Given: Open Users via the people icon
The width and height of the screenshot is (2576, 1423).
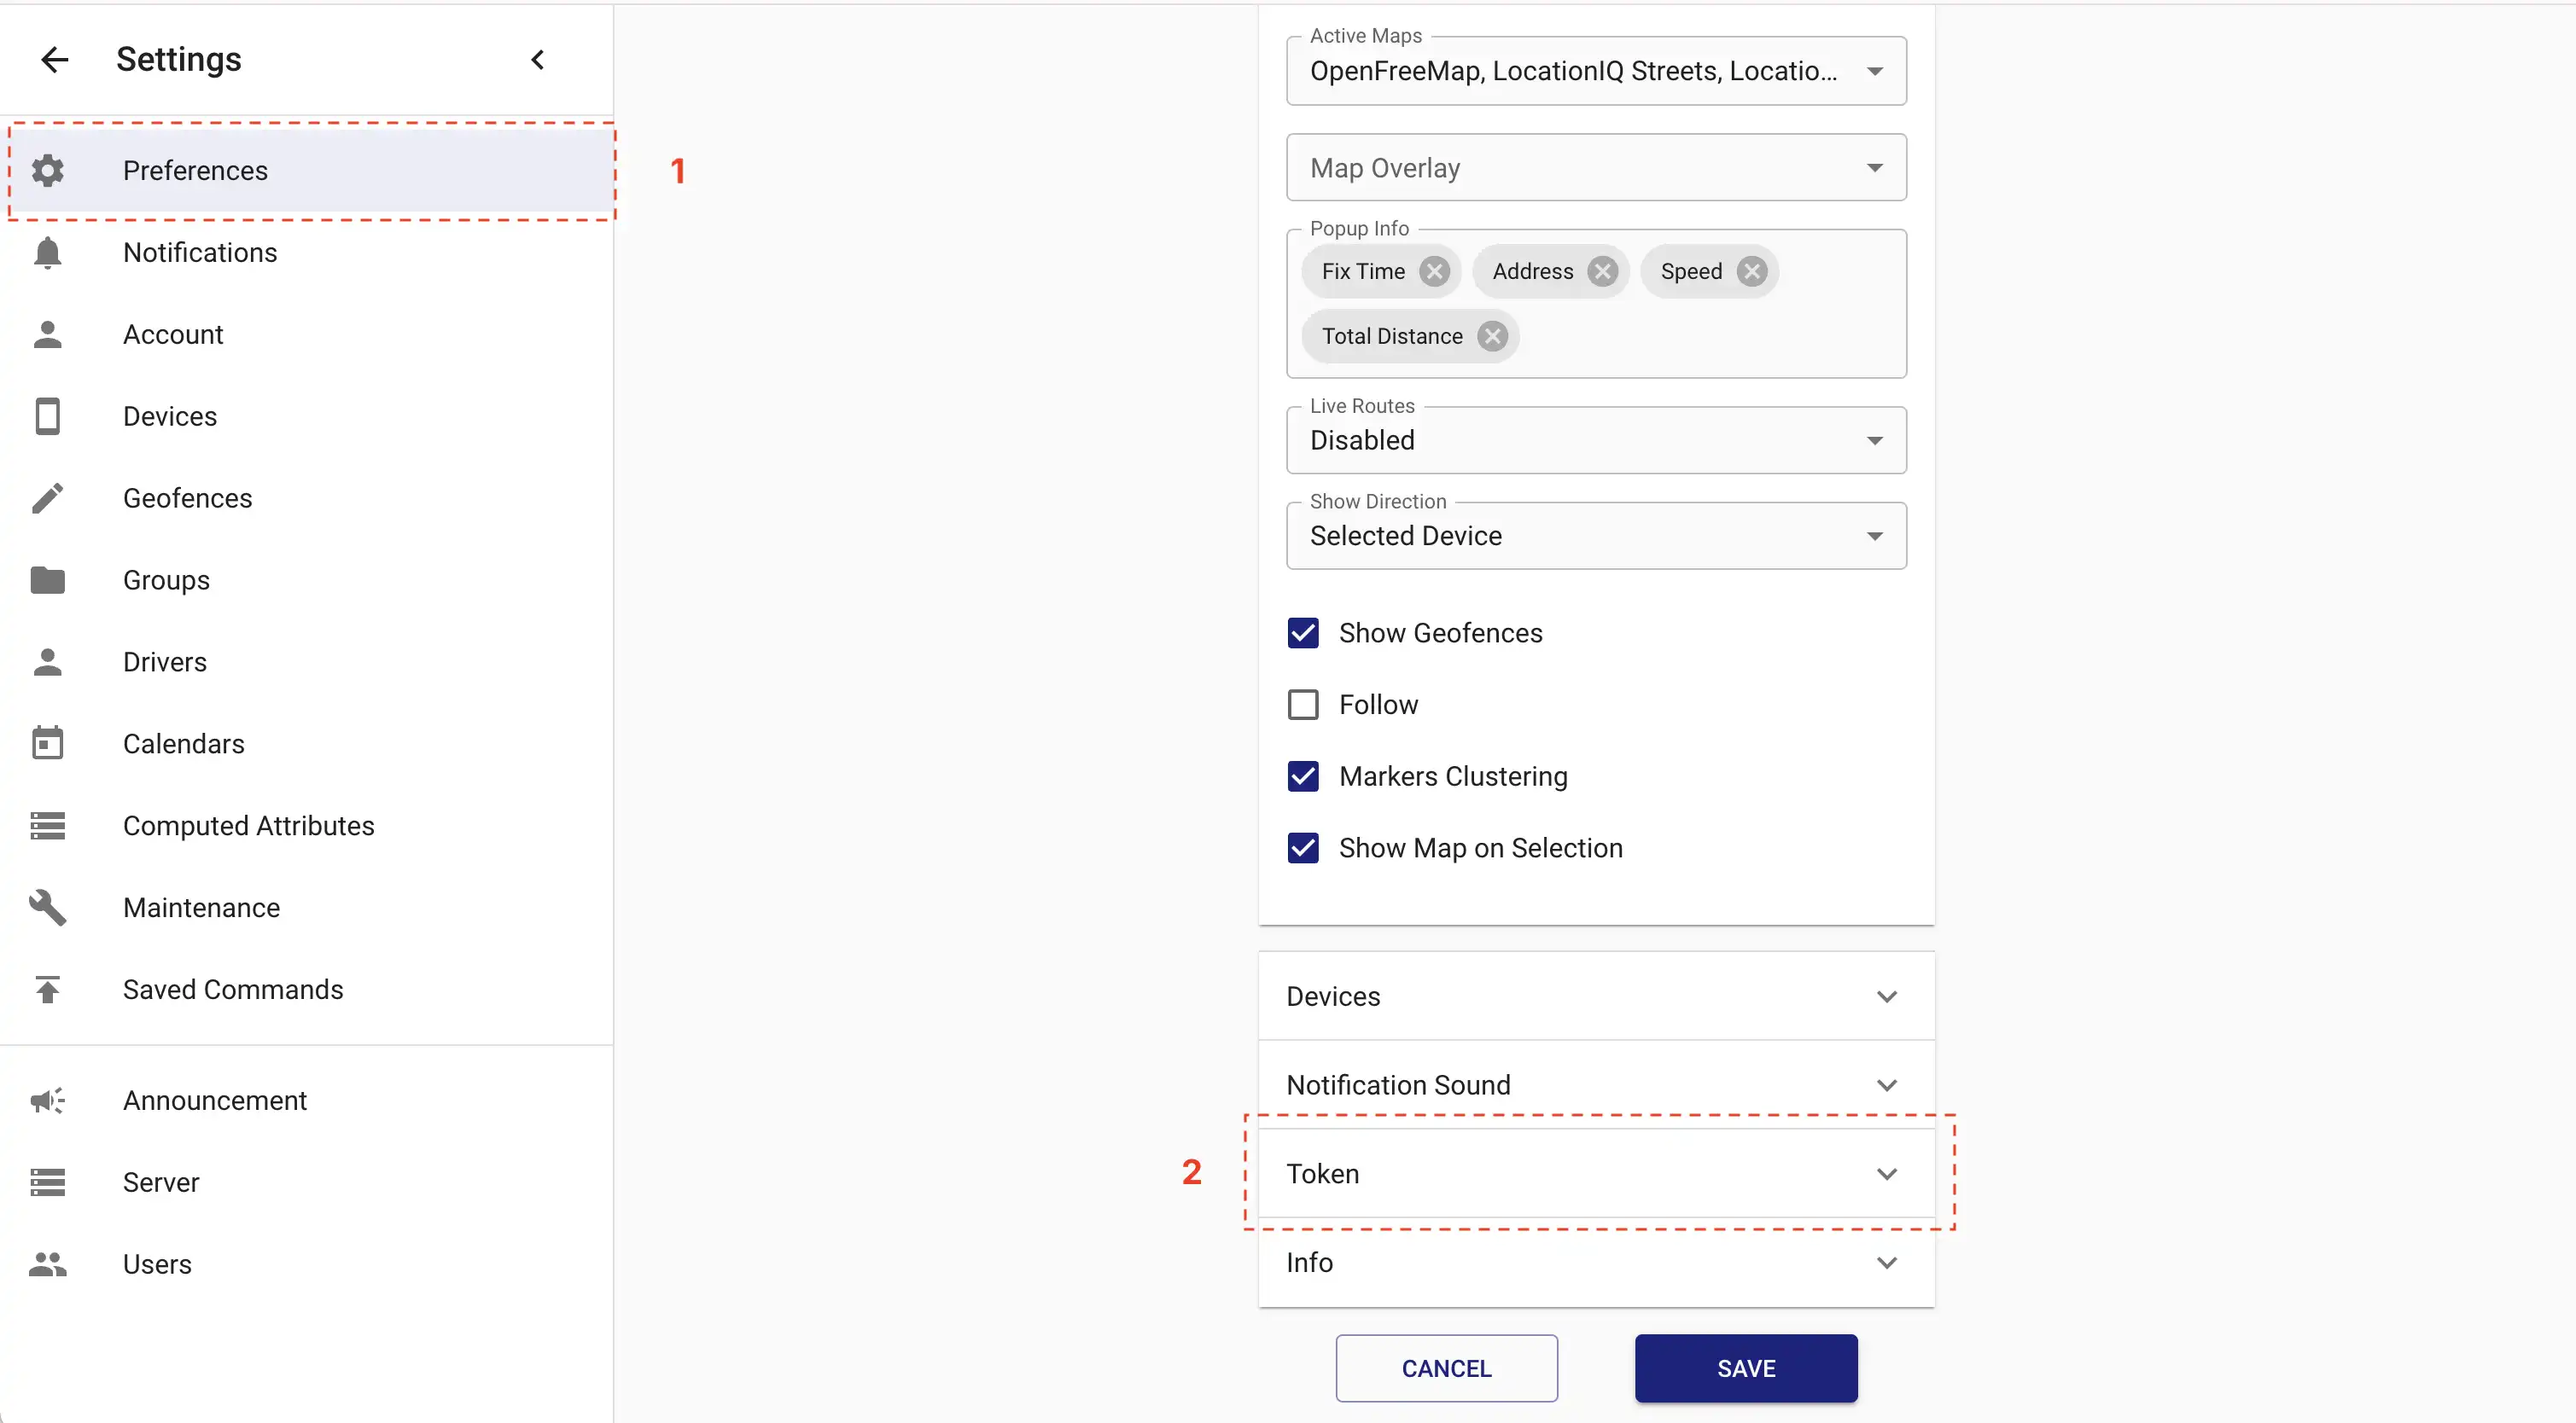Looking at the screenshot, I should coord(47,1264).
